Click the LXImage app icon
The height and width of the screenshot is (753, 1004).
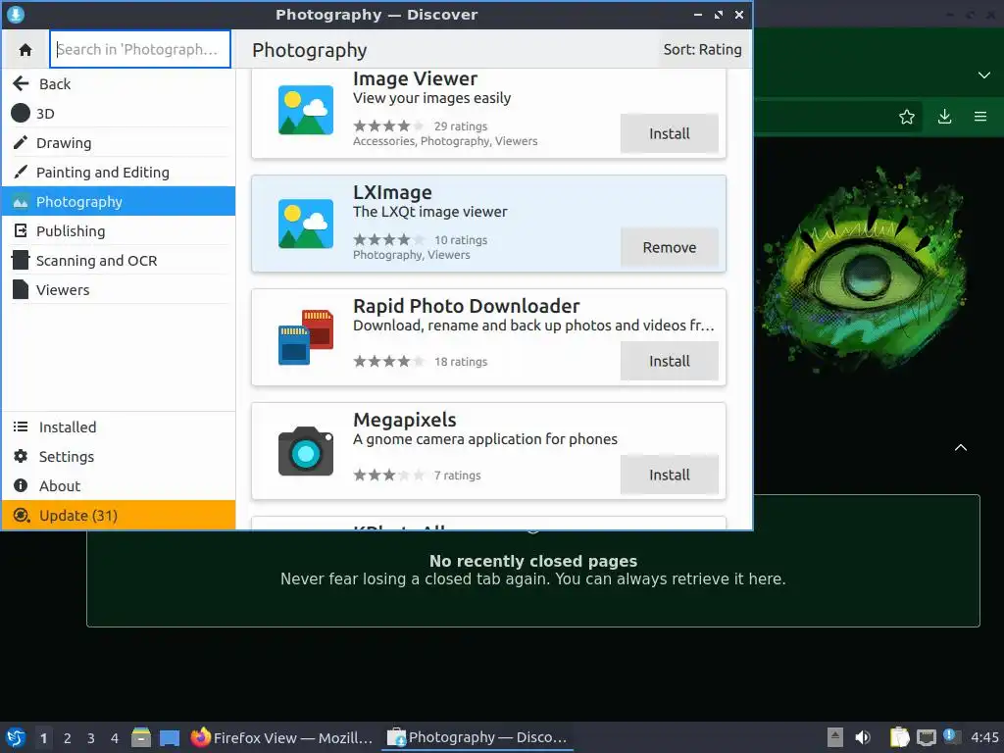pyautogui.click(x=306, y=225)
